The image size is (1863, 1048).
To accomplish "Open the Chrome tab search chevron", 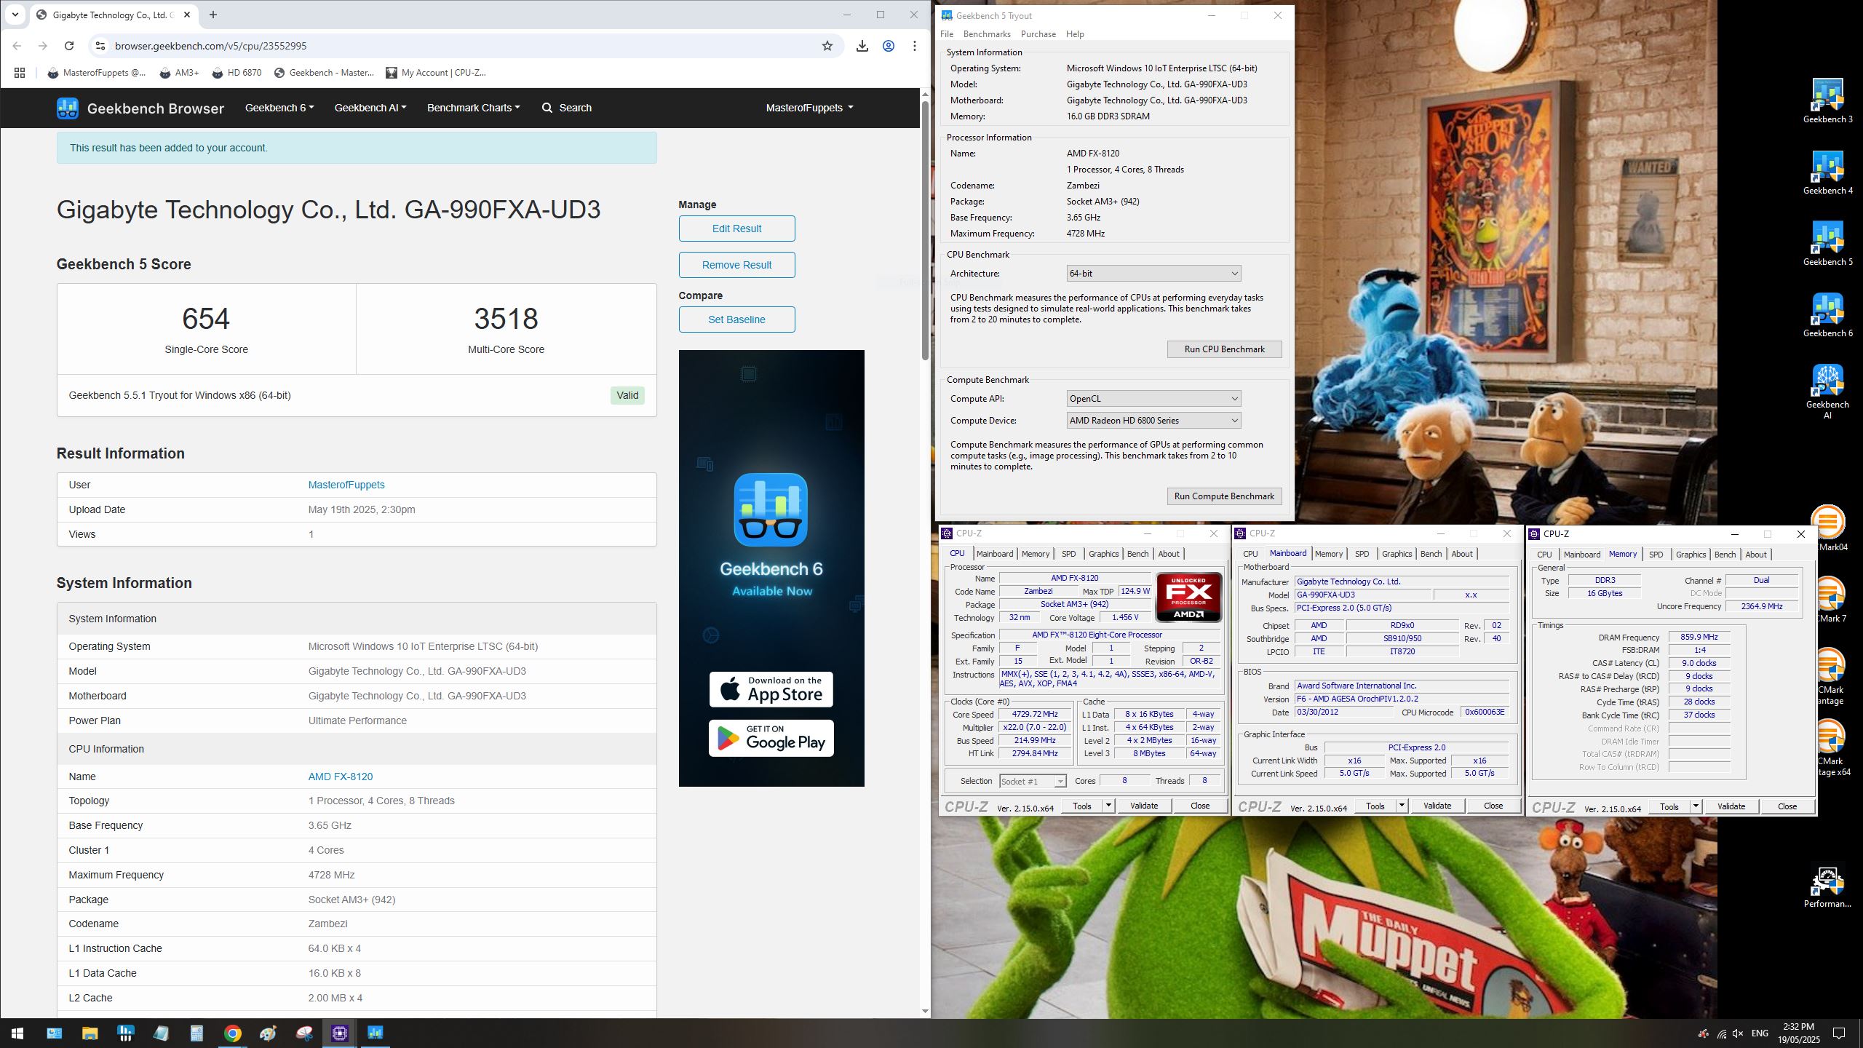I will [15, 15].
